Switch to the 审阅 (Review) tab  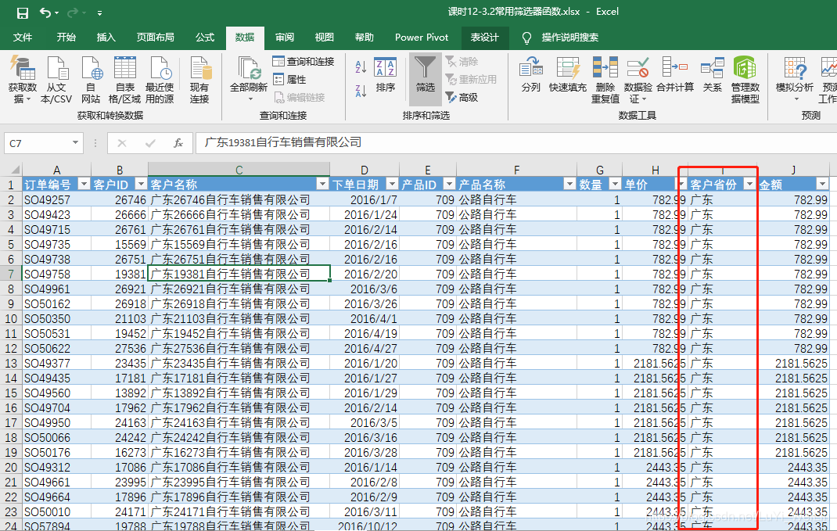(x=285, y=38)
